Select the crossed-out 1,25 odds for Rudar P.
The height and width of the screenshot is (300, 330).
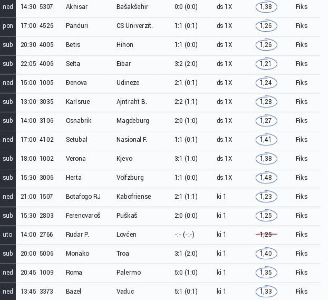point(266,234)
